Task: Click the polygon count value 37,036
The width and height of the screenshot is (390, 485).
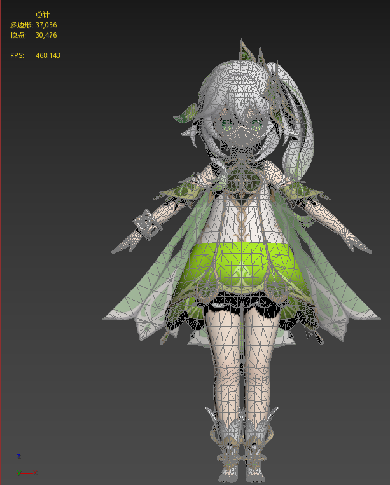Action: click(46, 25)
